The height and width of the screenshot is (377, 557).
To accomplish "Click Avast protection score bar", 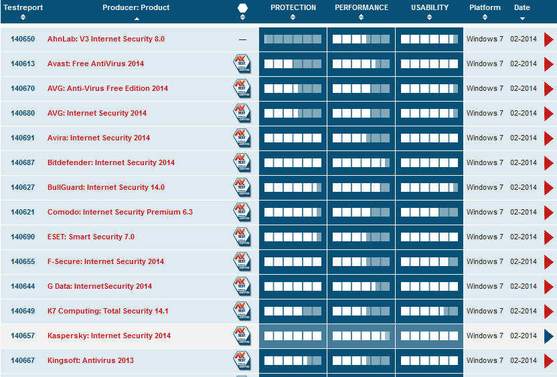I will click(x=293, y=64).
